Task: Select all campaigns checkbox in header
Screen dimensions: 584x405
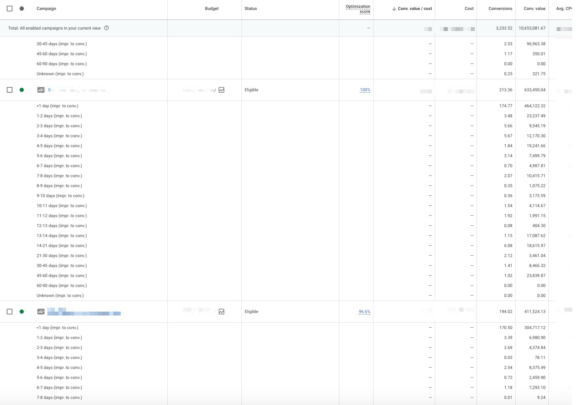Action: point(10,9)
